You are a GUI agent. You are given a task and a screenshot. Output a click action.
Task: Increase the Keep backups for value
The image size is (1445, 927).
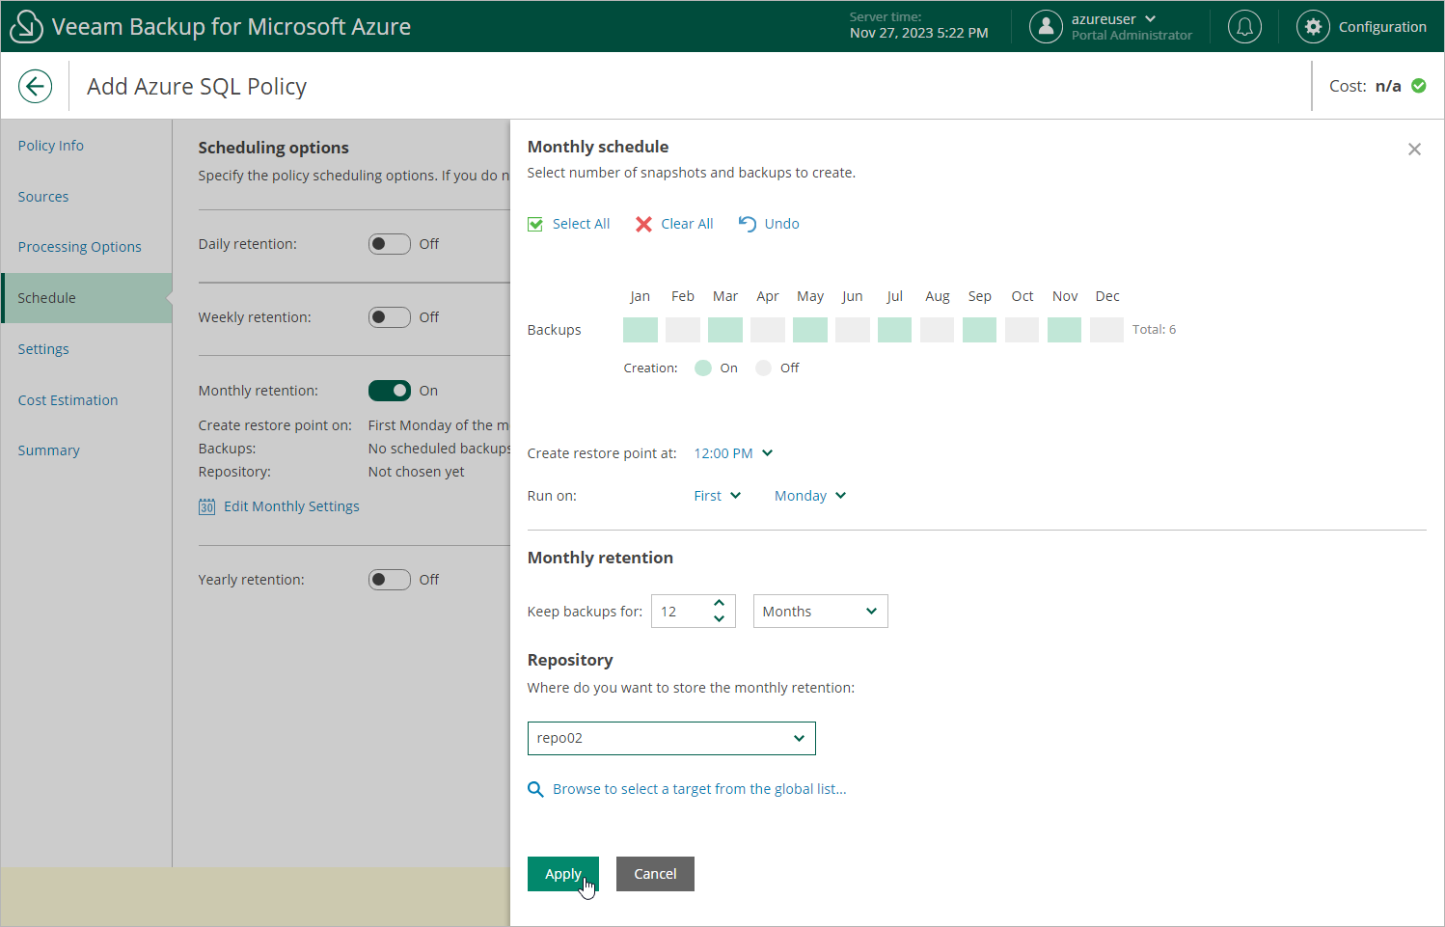pos(719,604)
